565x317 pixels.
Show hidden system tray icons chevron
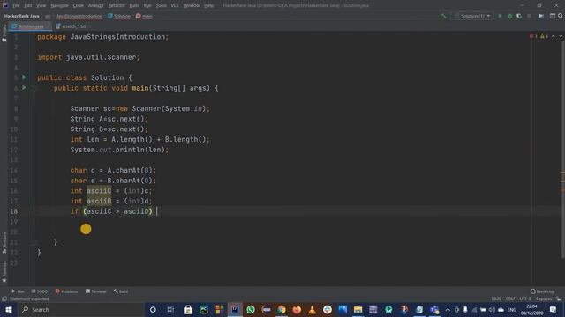click(x=448, y=310)
